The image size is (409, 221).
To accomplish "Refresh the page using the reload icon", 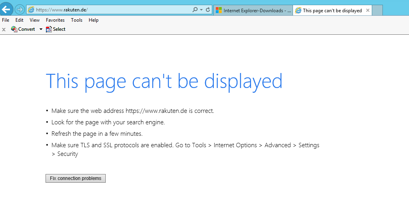I will pos(208,10).
